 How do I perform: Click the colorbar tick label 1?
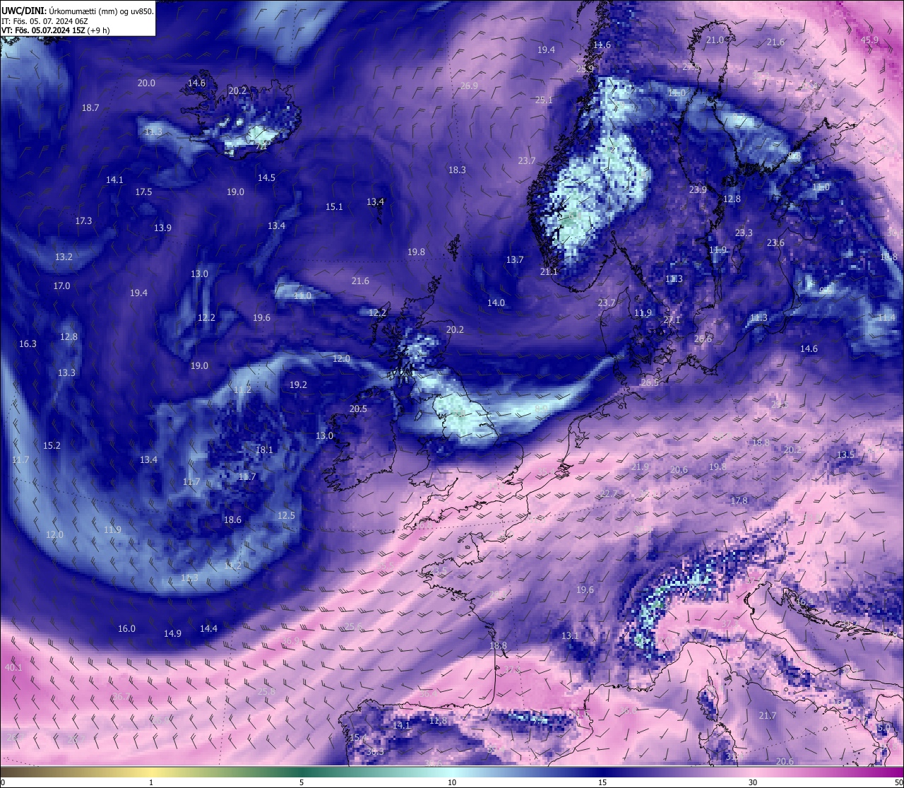pyautogui.click(x=151, y=783)
